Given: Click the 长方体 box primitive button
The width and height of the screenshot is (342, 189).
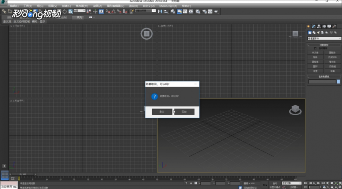Looking at the screenshot, I should 315,53.
